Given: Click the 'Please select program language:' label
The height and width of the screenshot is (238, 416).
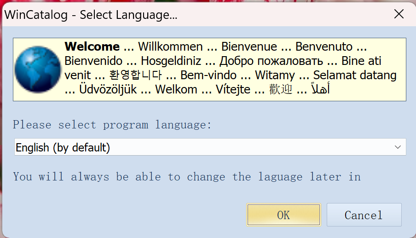Looking at the screenshot, I should [112, 125].
